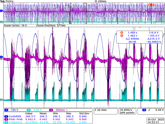Click the channel 1 marker in overview strip
The height and width of the screenshot is (124, 165).
coord(2,11)
